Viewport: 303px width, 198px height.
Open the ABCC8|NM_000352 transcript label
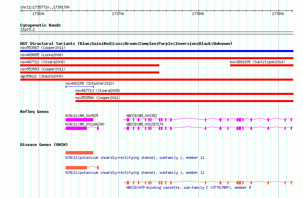142,116
